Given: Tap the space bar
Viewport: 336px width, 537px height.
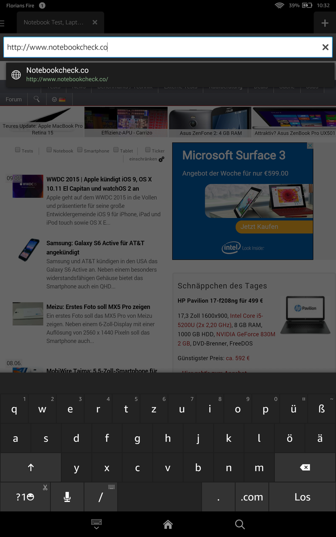Looking at the screenshot, I should (159, 497).
